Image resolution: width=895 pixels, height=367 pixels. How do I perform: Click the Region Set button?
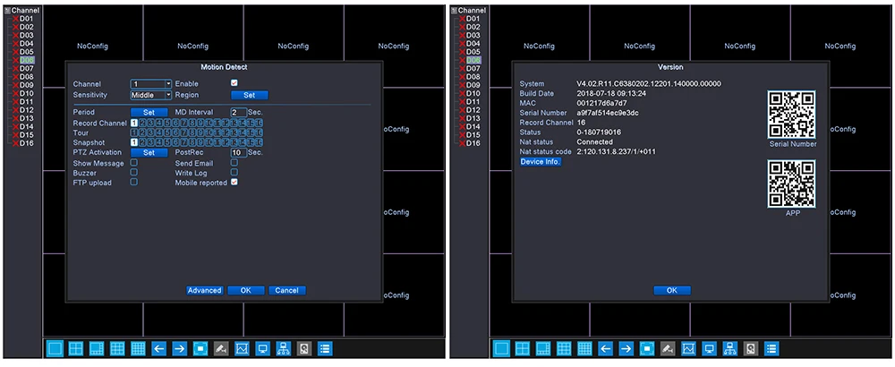pos(250,95)
